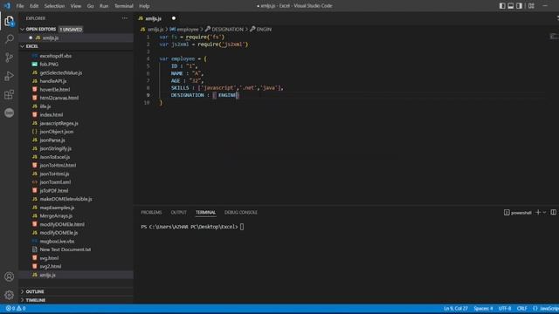Open the Manage gear icon
The image size is (559, 314).
pyautogui.click(x=10, y=295)
